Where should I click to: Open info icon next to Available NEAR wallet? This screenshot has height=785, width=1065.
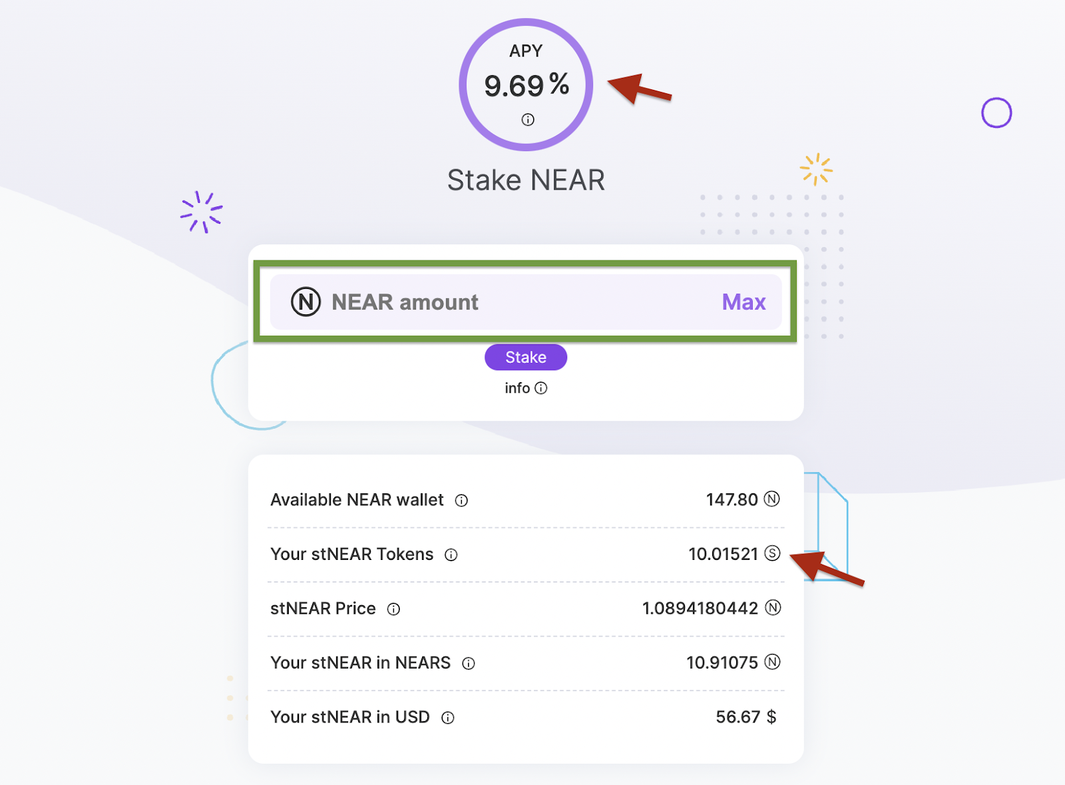click(461, 501)
